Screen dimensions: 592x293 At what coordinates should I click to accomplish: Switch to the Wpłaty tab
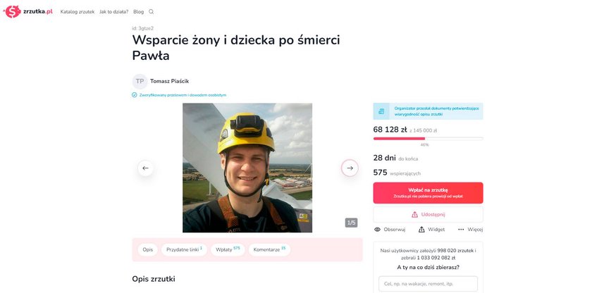click(x=228, y=249)
